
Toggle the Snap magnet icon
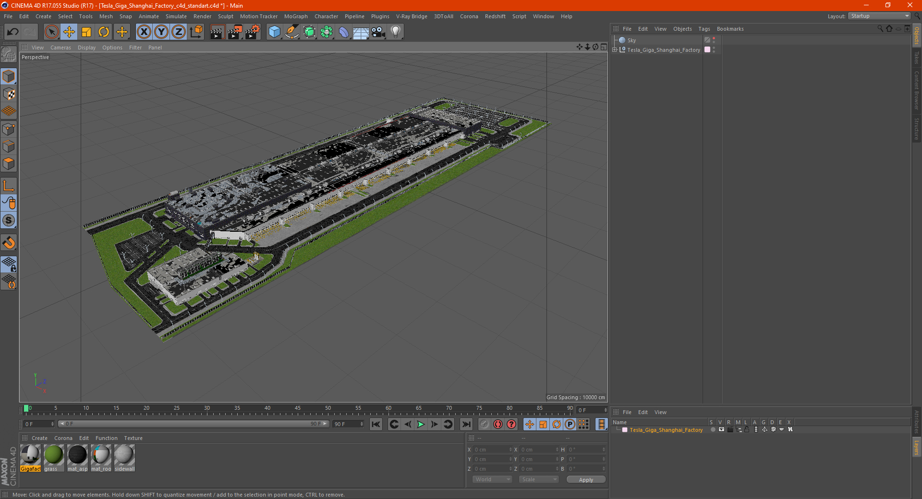(9, 242)
